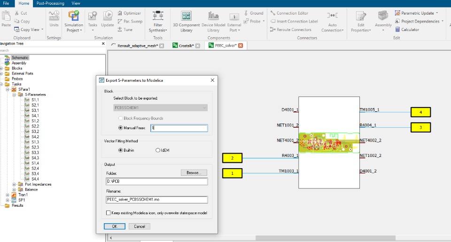Switch to Post-Processing ribbon tab
Screen dimensions: 451x242
[50, 3]
